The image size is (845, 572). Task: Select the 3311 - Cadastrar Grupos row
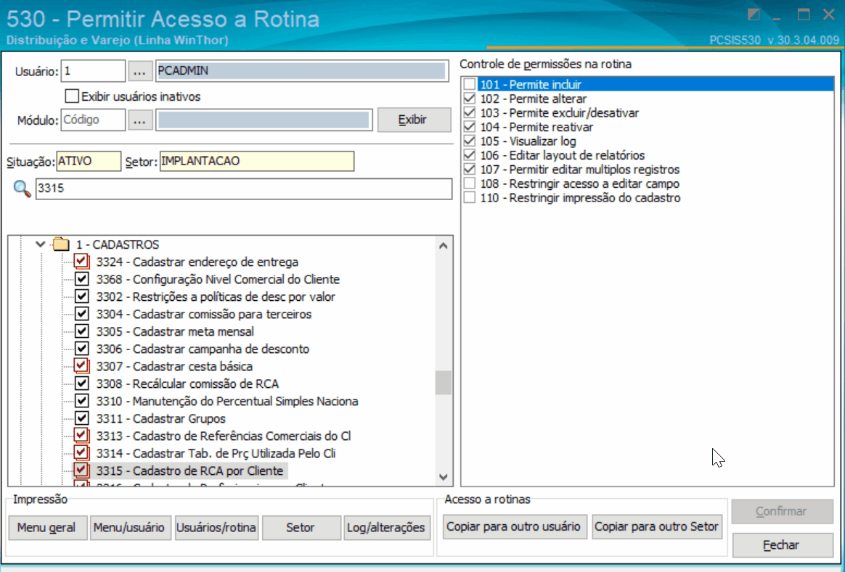160,418
